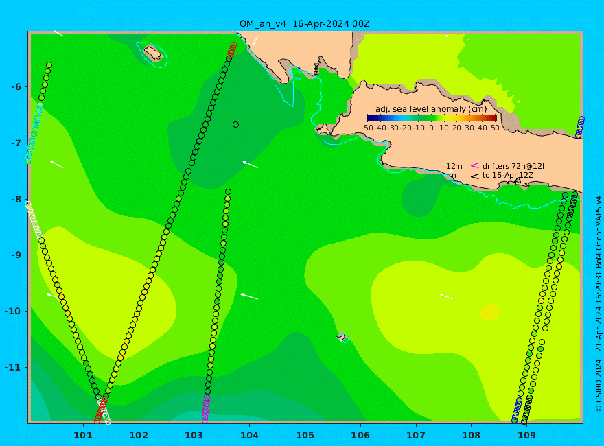Screen dimensions: 604x446
Task: Click the cyan track circles near 100.2°E, 6.8°S
Action: tap(34, 132)
